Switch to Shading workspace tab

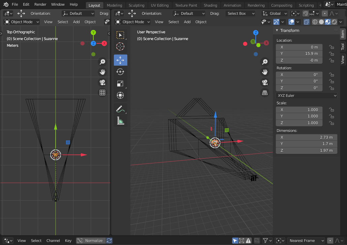click(211, 5)
